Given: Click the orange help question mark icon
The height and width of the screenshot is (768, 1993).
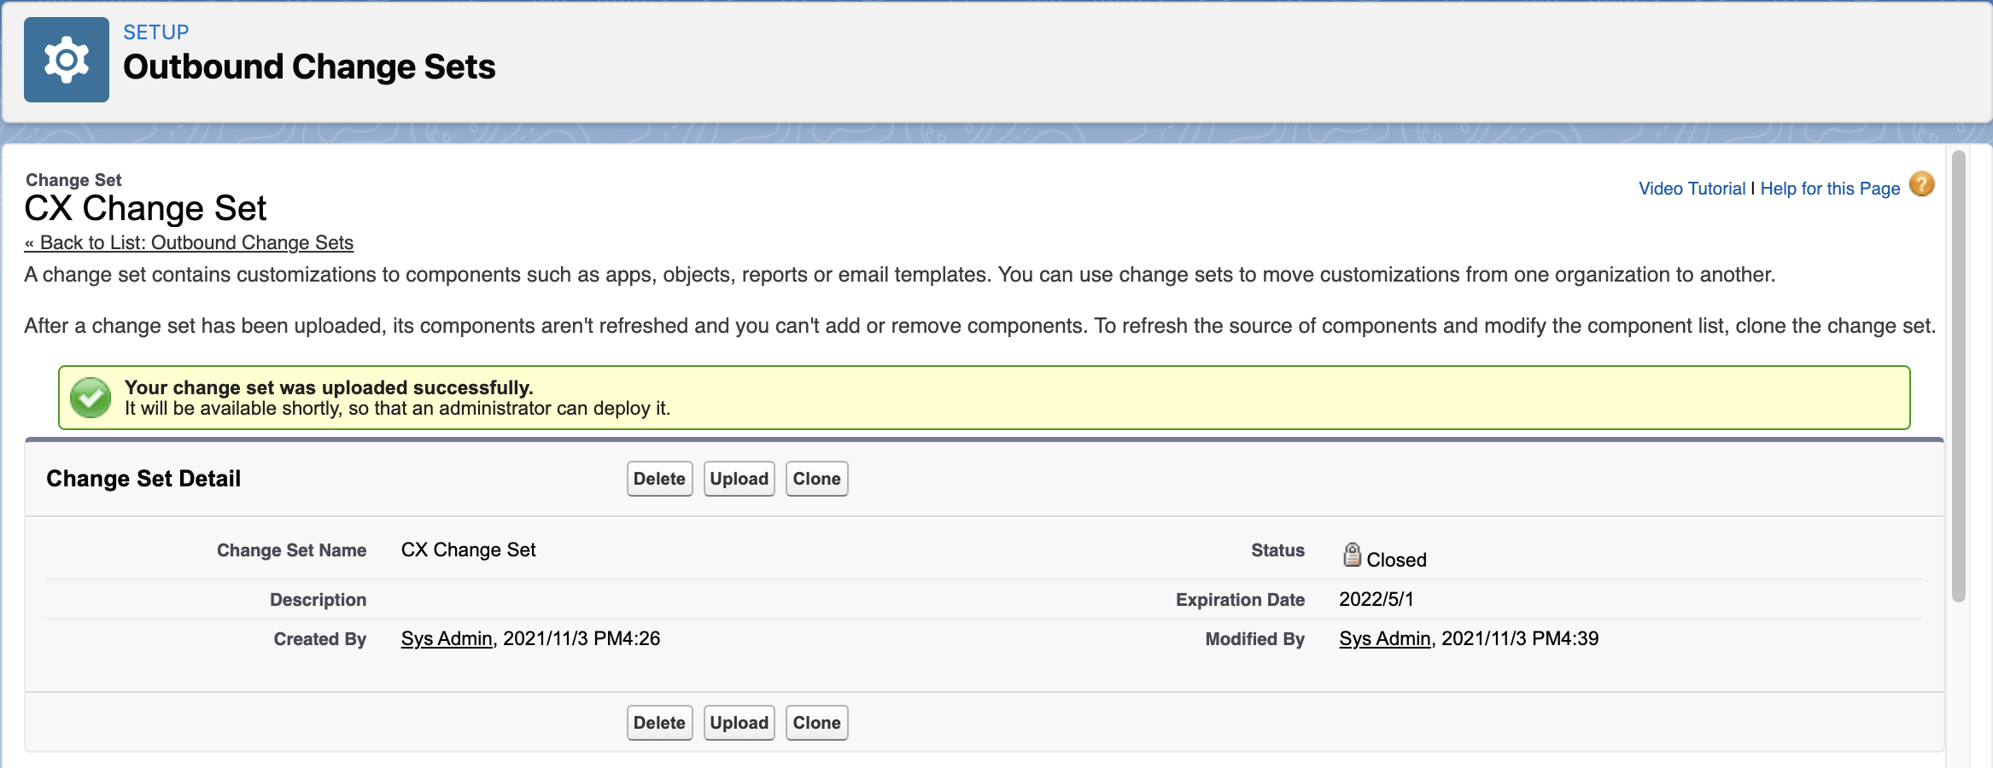Looking at the screenshot, I should pyautogui.click(x=1921, y=184).
